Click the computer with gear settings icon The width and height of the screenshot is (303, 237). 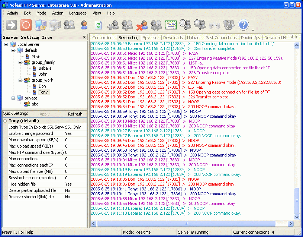(x=41, y=25)
